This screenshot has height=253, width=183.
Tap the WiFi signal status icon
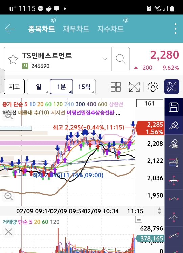[x=157, y=8]
